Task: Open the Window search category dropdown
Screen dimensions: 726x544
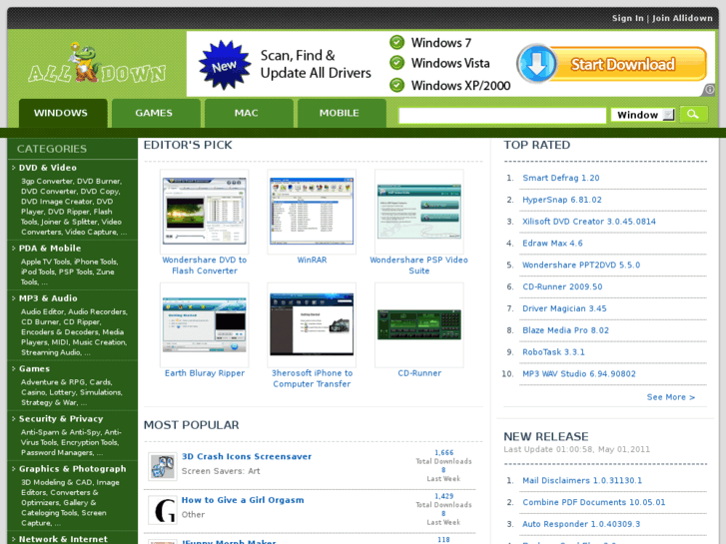Action: (x=643, y=115)
